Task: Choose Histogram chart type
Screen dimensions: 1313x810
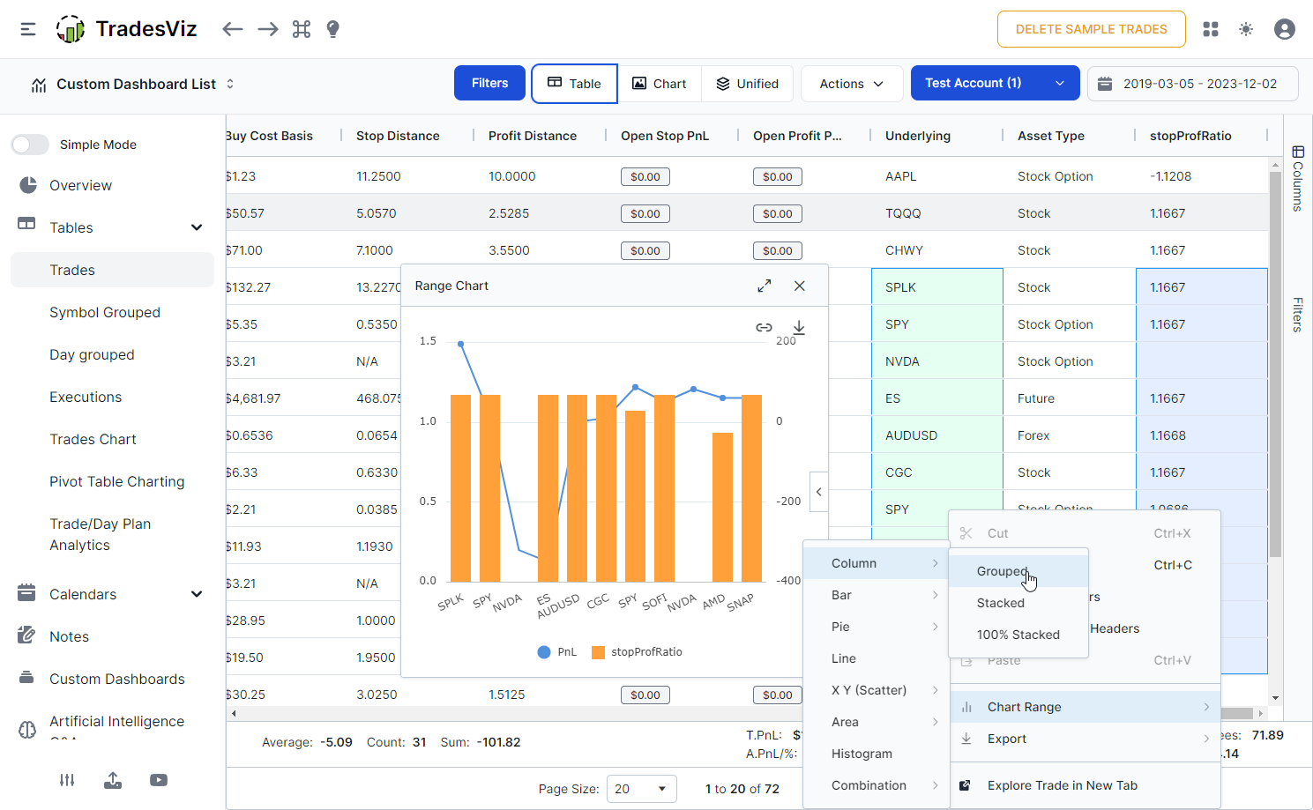Action: click(x=877, y=754)
